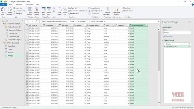Click the Split Column icon

pyautogui.click(x=59, y=9)
